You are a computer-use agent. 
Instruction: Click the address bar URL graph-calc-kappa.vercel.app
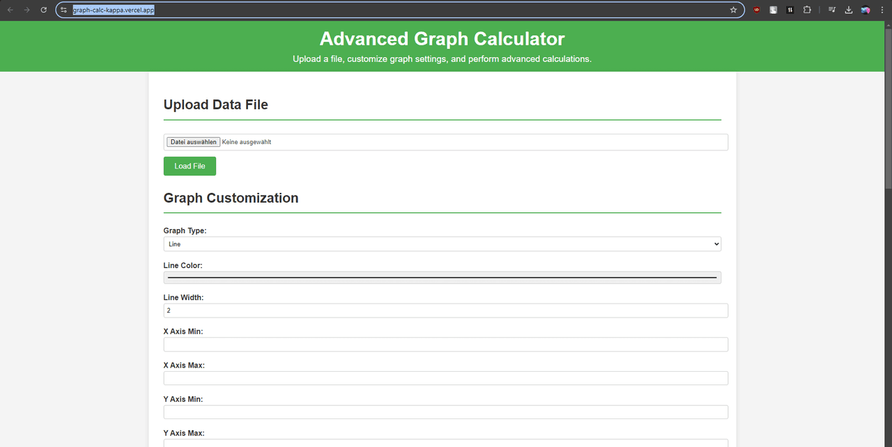click(114, 10)
